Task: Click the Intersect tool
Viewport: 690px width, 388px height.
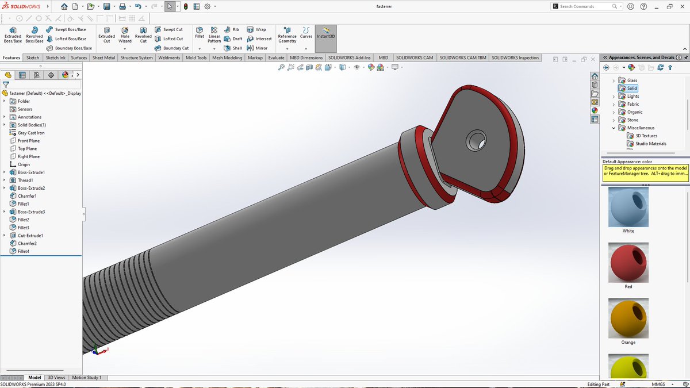Action: (x=259, y=39)
